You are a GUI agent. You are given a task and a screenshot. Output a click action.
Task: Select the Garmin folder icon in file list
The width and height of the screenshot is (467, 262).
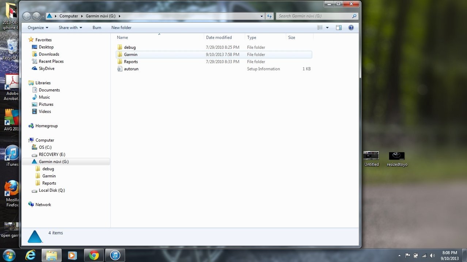[x=119, y=55]
